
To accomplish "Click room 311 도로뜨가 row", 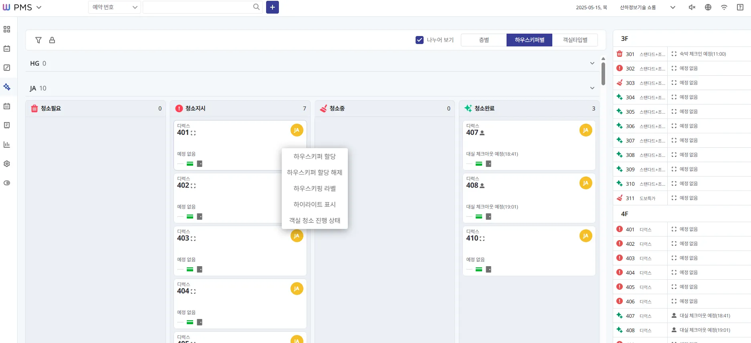I will [x=682, y=198].
